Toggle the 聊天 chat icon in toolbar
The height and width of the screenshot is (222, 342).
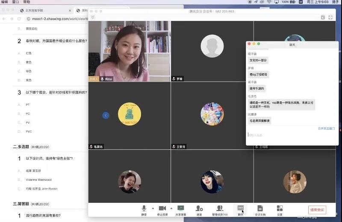click(240, 208)
